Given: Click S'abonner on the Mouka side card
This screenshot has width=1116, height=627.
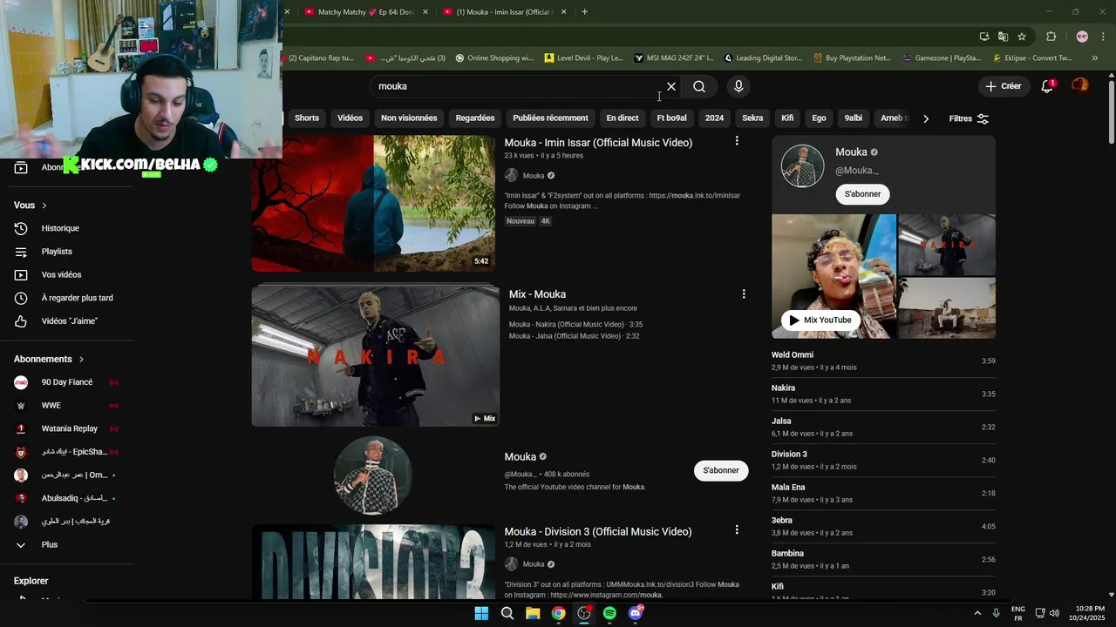Looking at the screenshot, I should point(862,194).
